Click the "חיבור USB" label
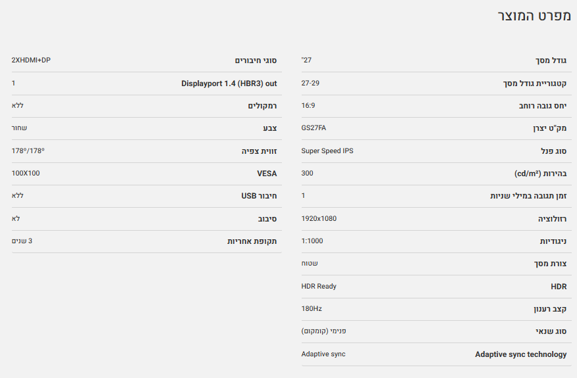The image size is (577, 378). [x=258, y=196]
